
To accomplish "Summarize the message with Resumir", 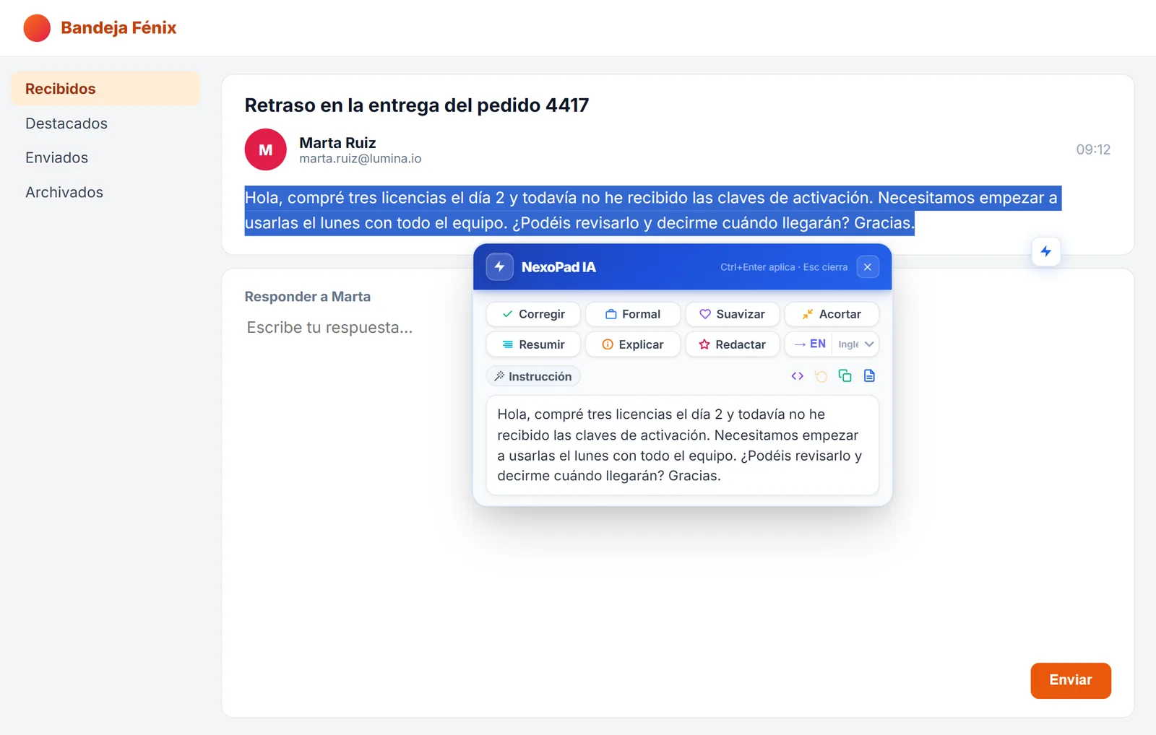I will (x=533, y=344).
